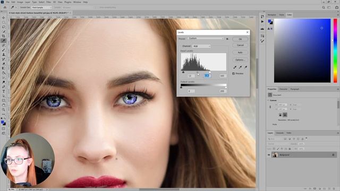Image resolution: width=340 pixels, height=191 pixels.
Task: Select the Spot Healing Brush tool
Action: click(4, 45)
